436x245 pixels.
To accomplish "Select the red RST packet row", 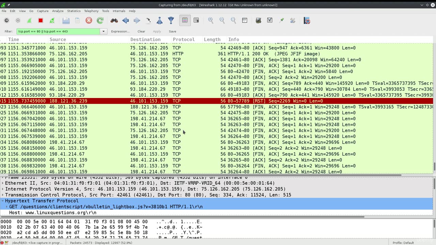I will (216, 101).
